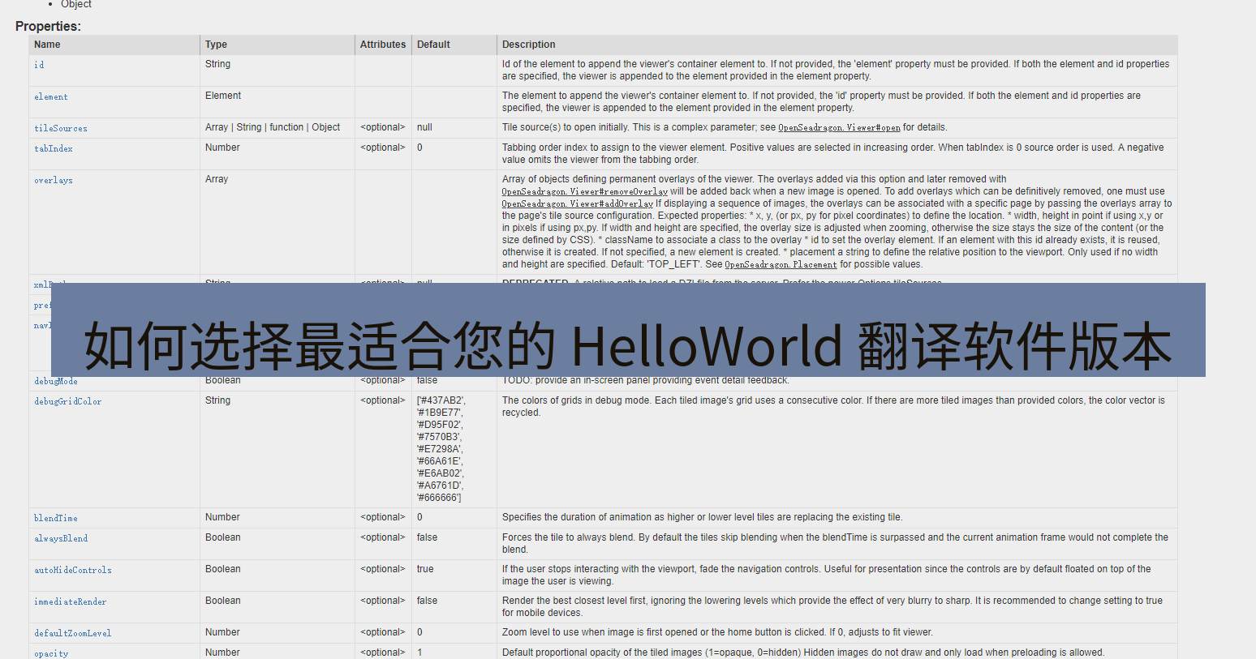Open the opacity property link

coord(51,653)
